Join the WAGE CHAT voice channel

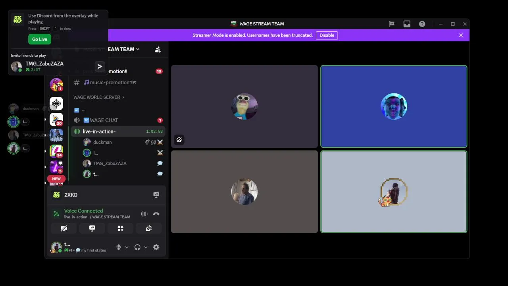click(x=118, y=120)
